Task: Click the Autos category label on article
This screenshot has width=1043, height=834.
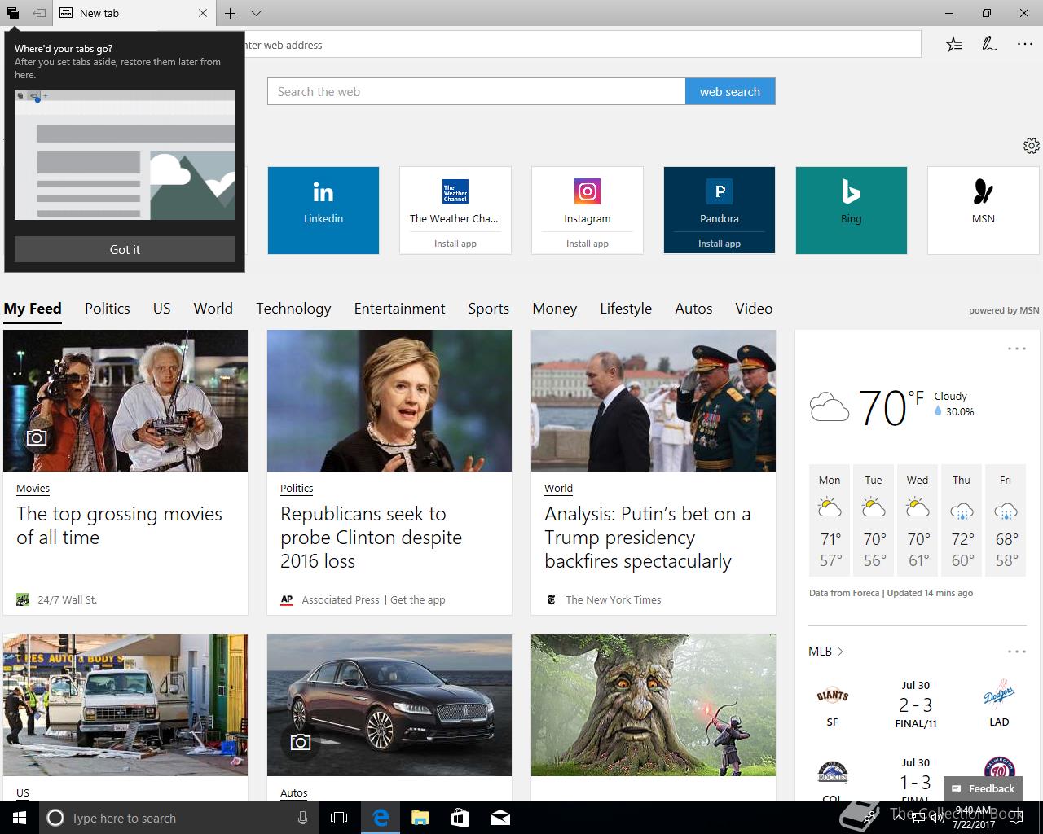Action: (293, 793)
